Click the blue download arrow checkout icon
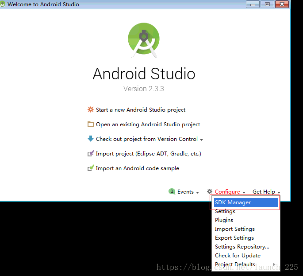Viewport: 303px width, 276px height. click(90, 139)
